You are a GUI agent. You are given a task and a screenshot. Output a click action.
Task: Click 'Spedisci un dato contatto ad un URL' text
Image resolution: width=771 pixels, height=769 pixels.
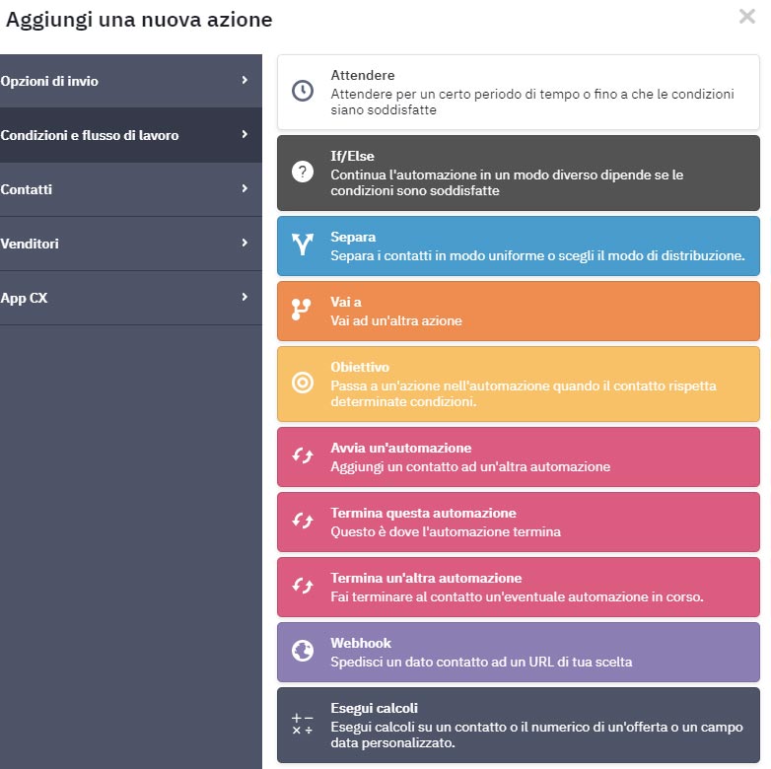pos(481,662)
